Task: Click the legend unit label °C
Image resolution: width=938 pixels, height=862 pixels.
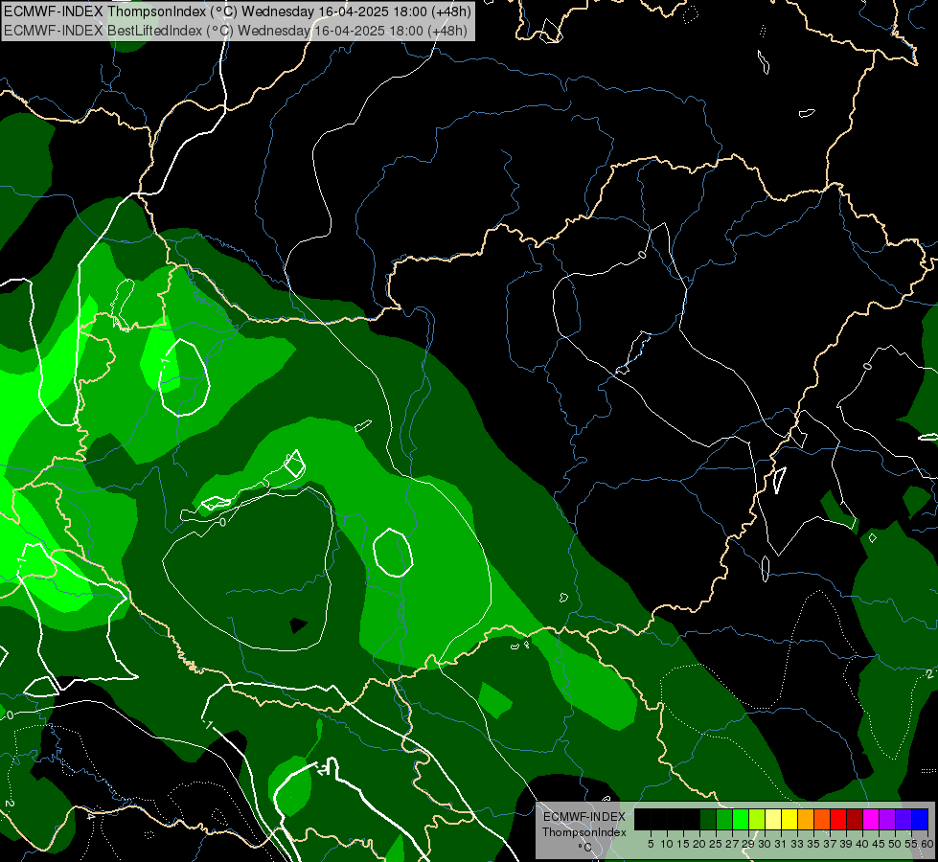Action: 584,848
